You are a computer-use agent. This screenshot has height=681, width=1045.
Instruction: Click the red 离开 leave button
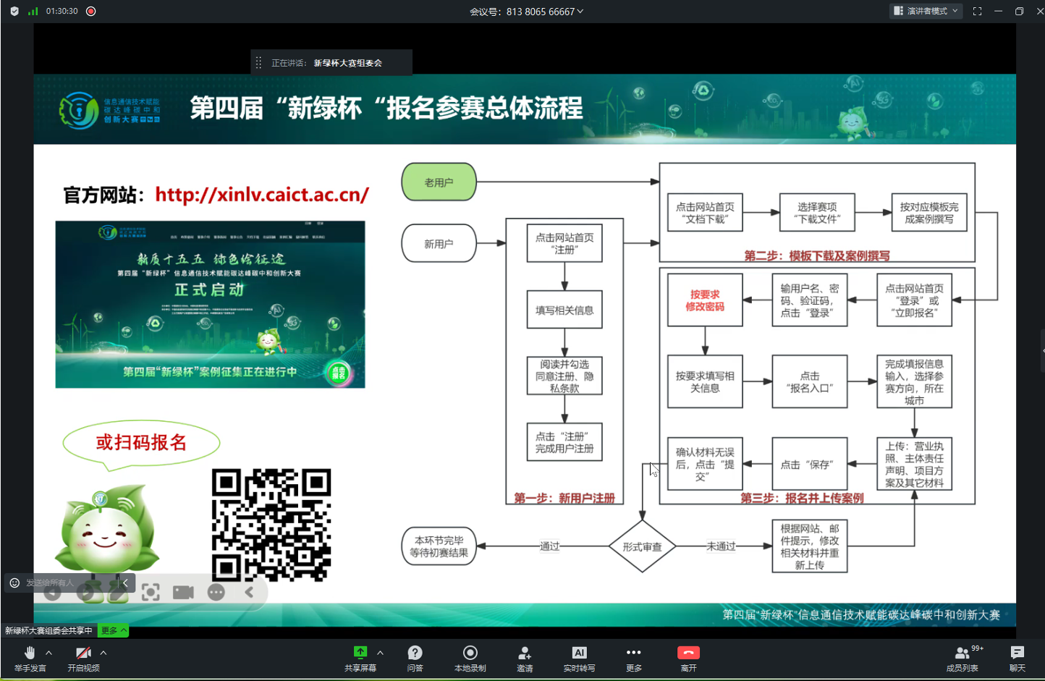point(688,659)
